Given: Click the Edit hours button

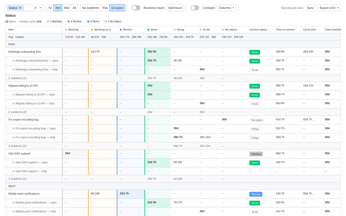Looking at the screenshot, I should [x=175, y=8].
